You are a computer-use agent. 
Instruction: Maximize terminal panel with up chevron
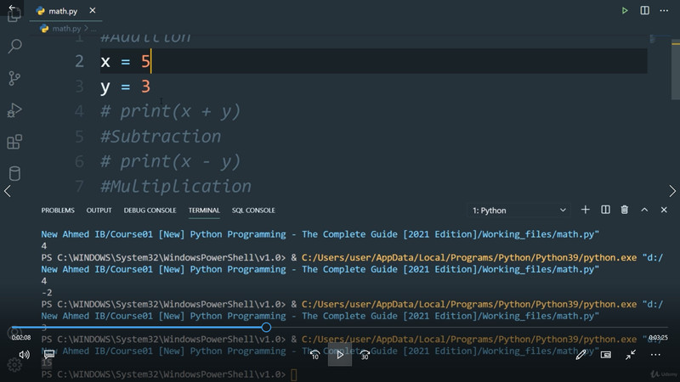[644, 210]
